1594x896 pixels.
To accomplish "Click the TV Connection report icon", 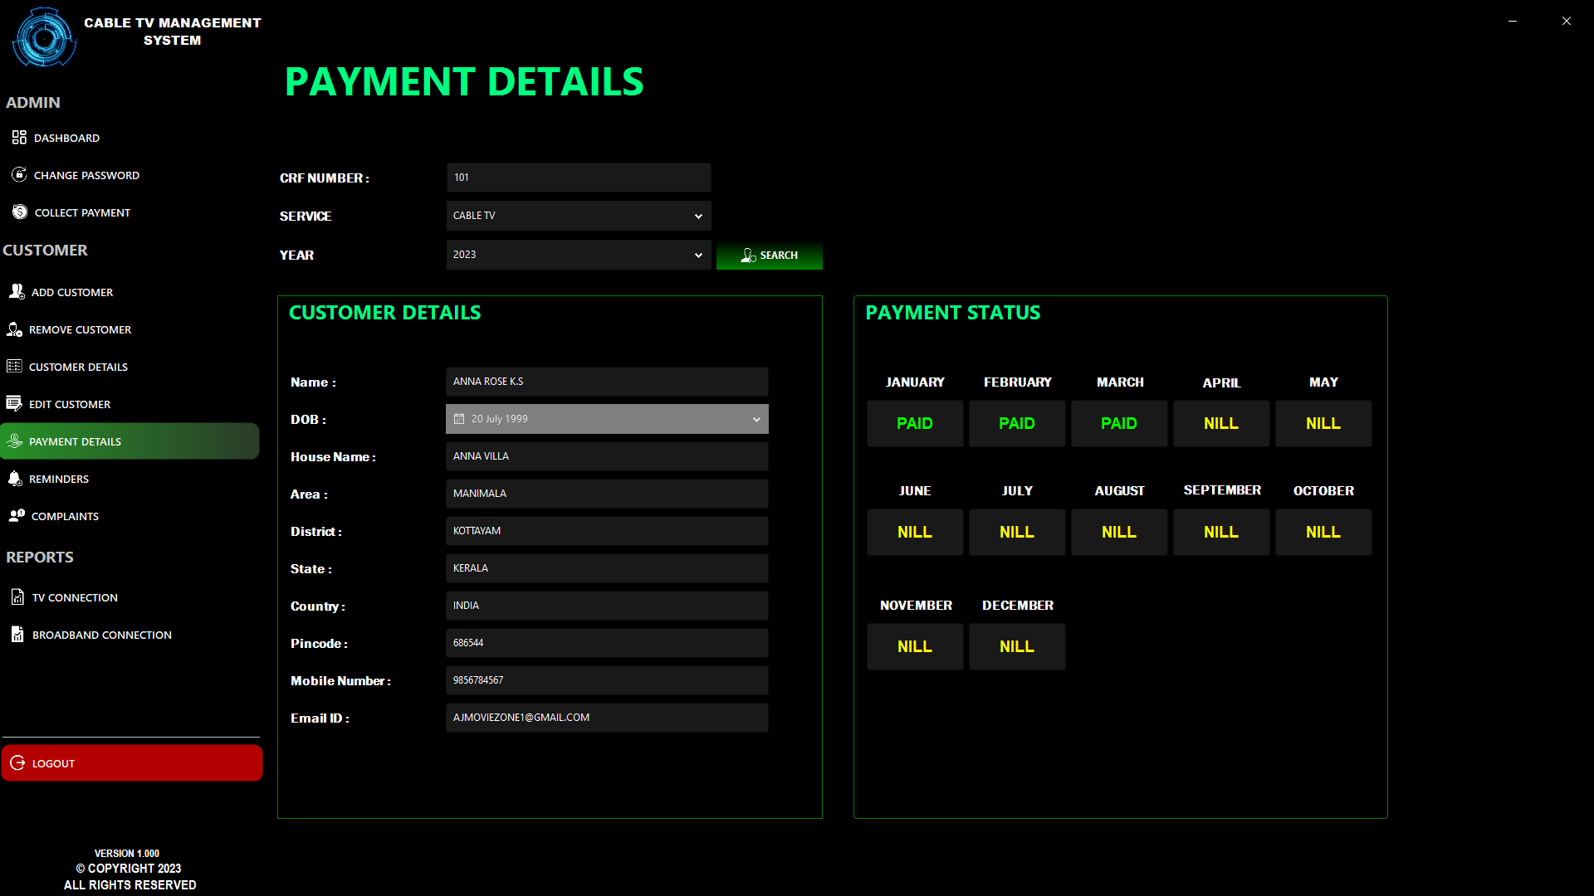I will (18, 597).
